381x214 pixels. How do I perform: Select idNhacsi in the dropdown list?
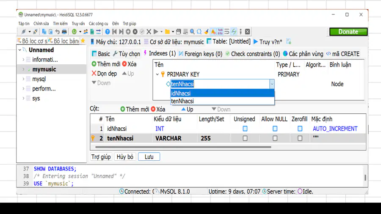point(223,93)
